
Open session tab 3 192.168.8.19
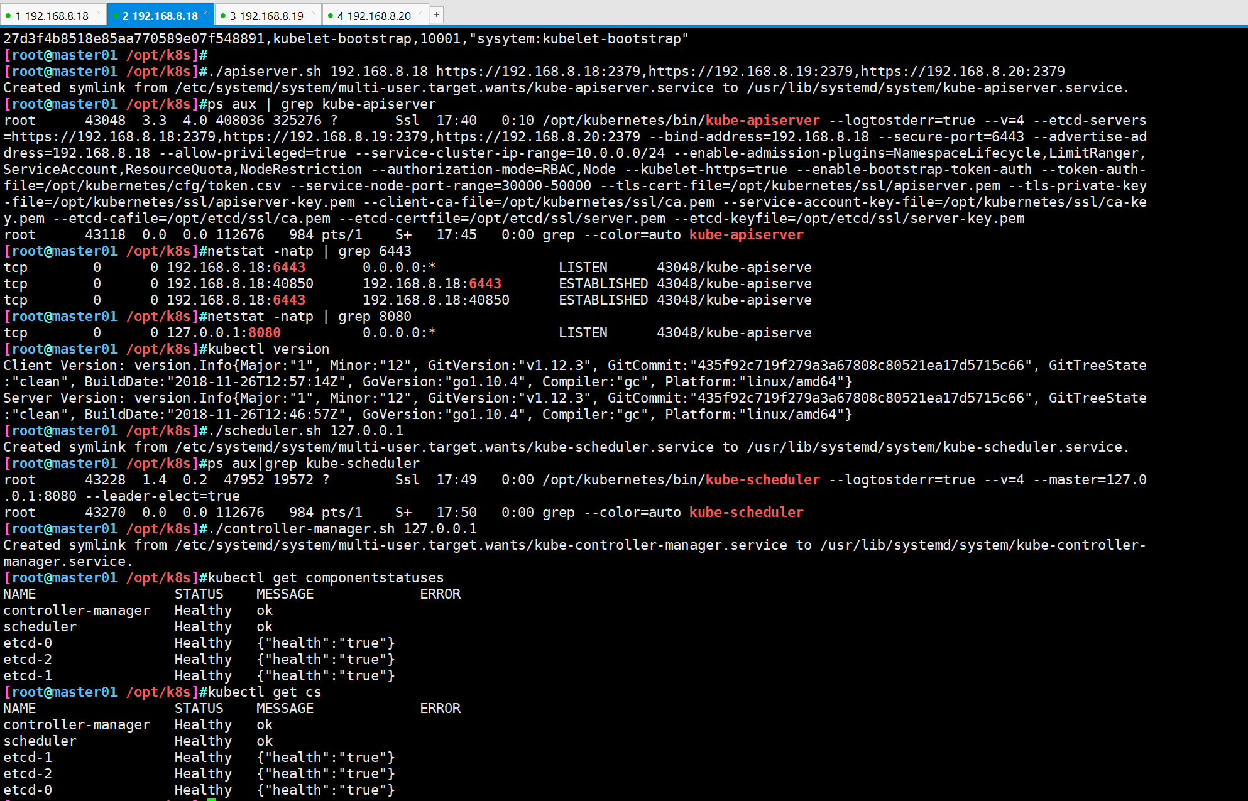point(266,16)
